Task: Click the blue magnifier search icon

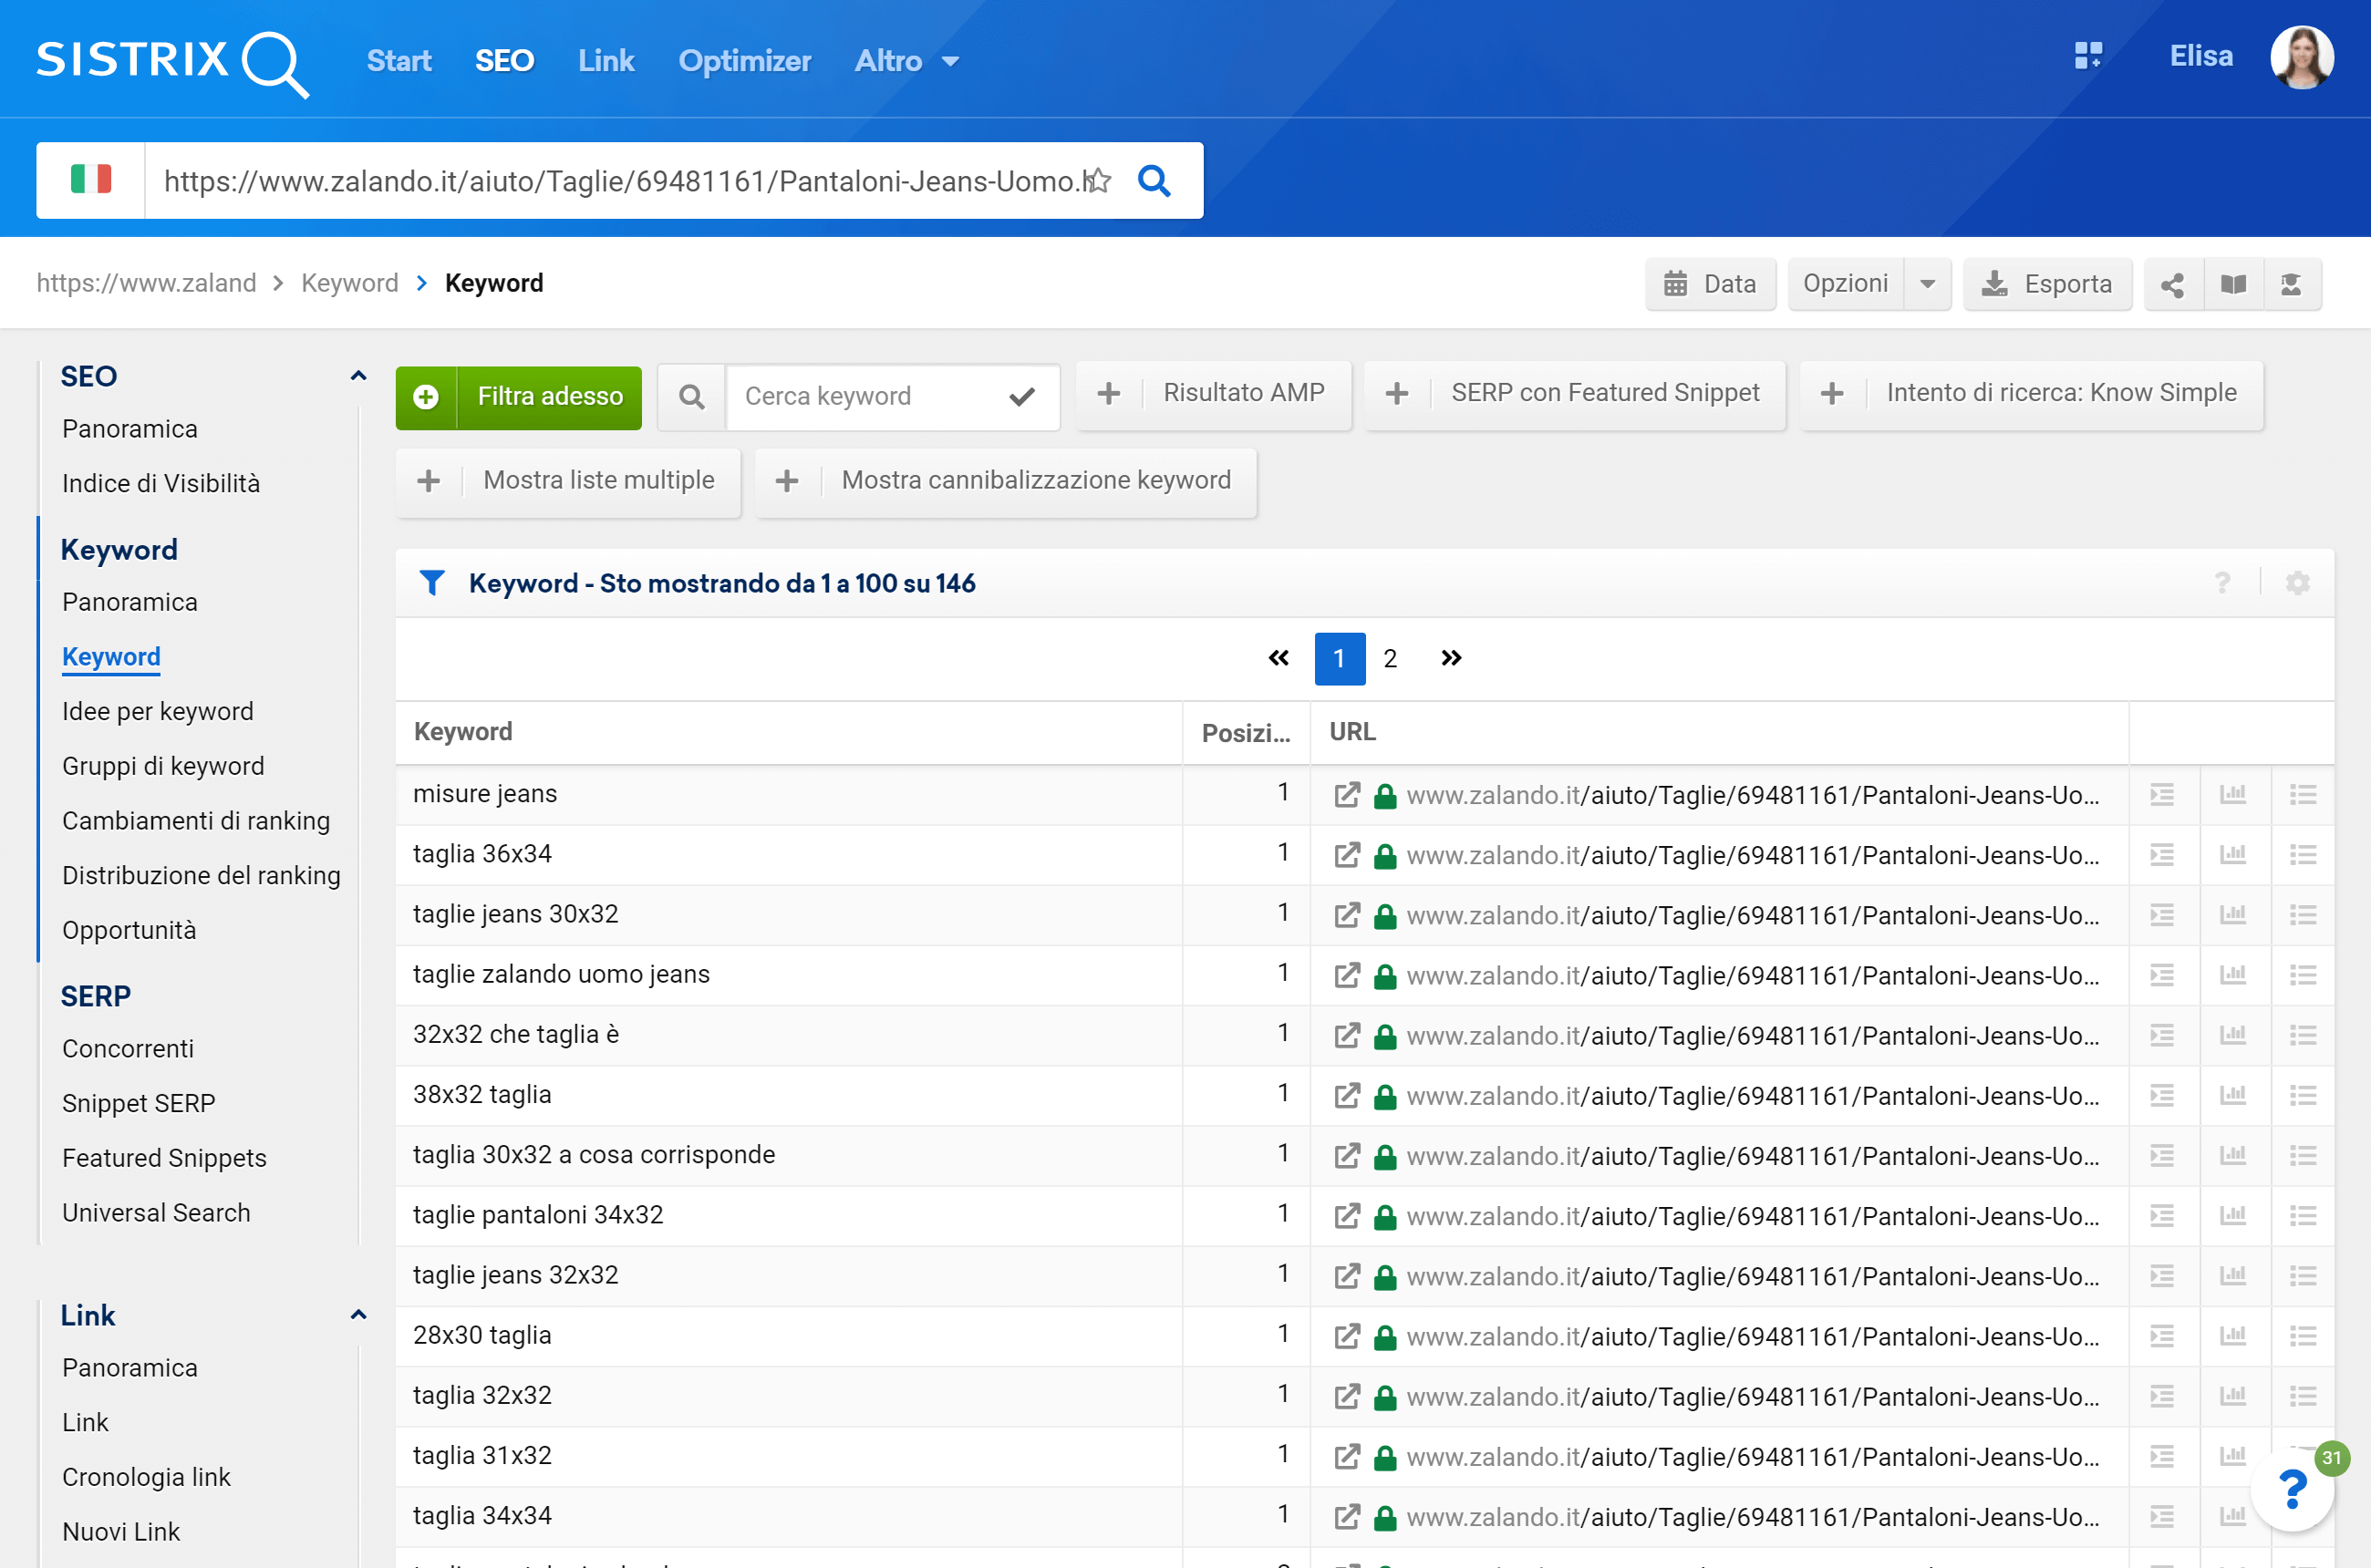Action: pyautogui.click(x=1154, y=180)
